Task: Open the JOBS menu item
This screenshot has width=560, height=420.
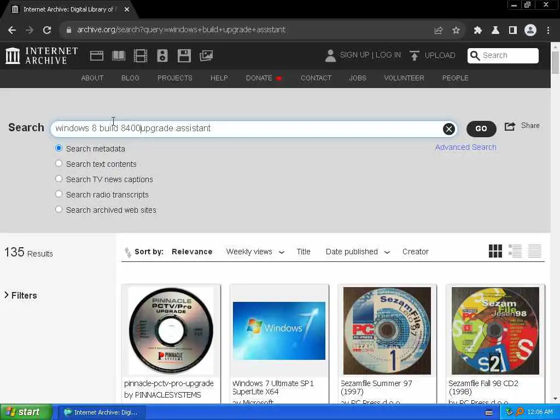Action: coord(358,78)
